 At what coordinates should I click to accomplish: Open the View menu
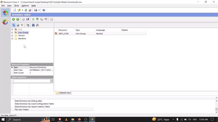tap(9, 6)
